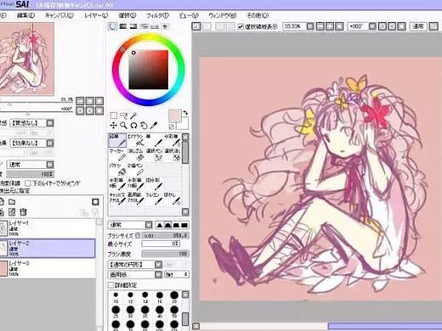Swap foreground and background colors arrow
Viewport: 442px width, 331px height.
click(x=185, y=113)
